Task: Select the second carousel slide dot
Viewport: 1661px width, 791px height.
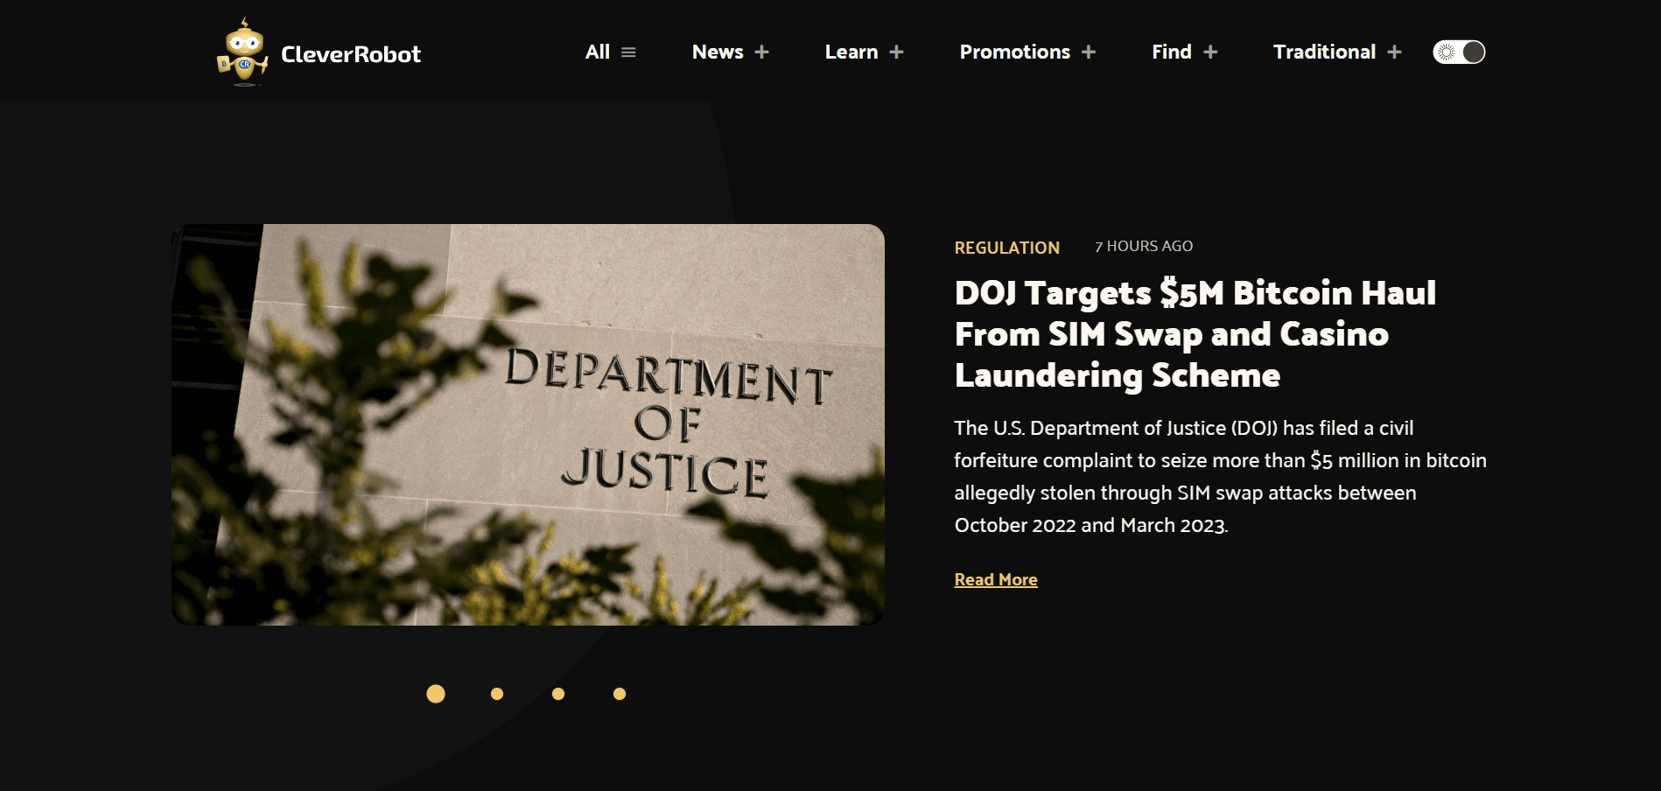Action: click(x=497, y=694)
